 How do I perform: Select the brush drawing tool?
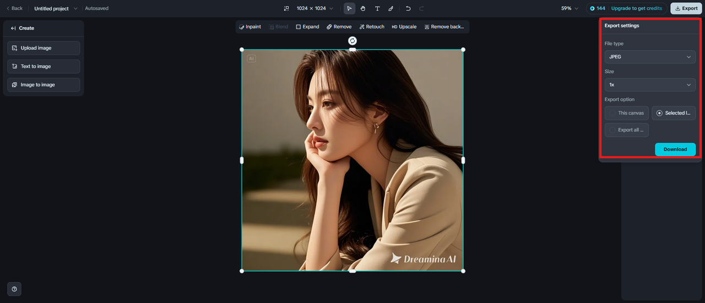pyautogui.click(x=391, y=8)
